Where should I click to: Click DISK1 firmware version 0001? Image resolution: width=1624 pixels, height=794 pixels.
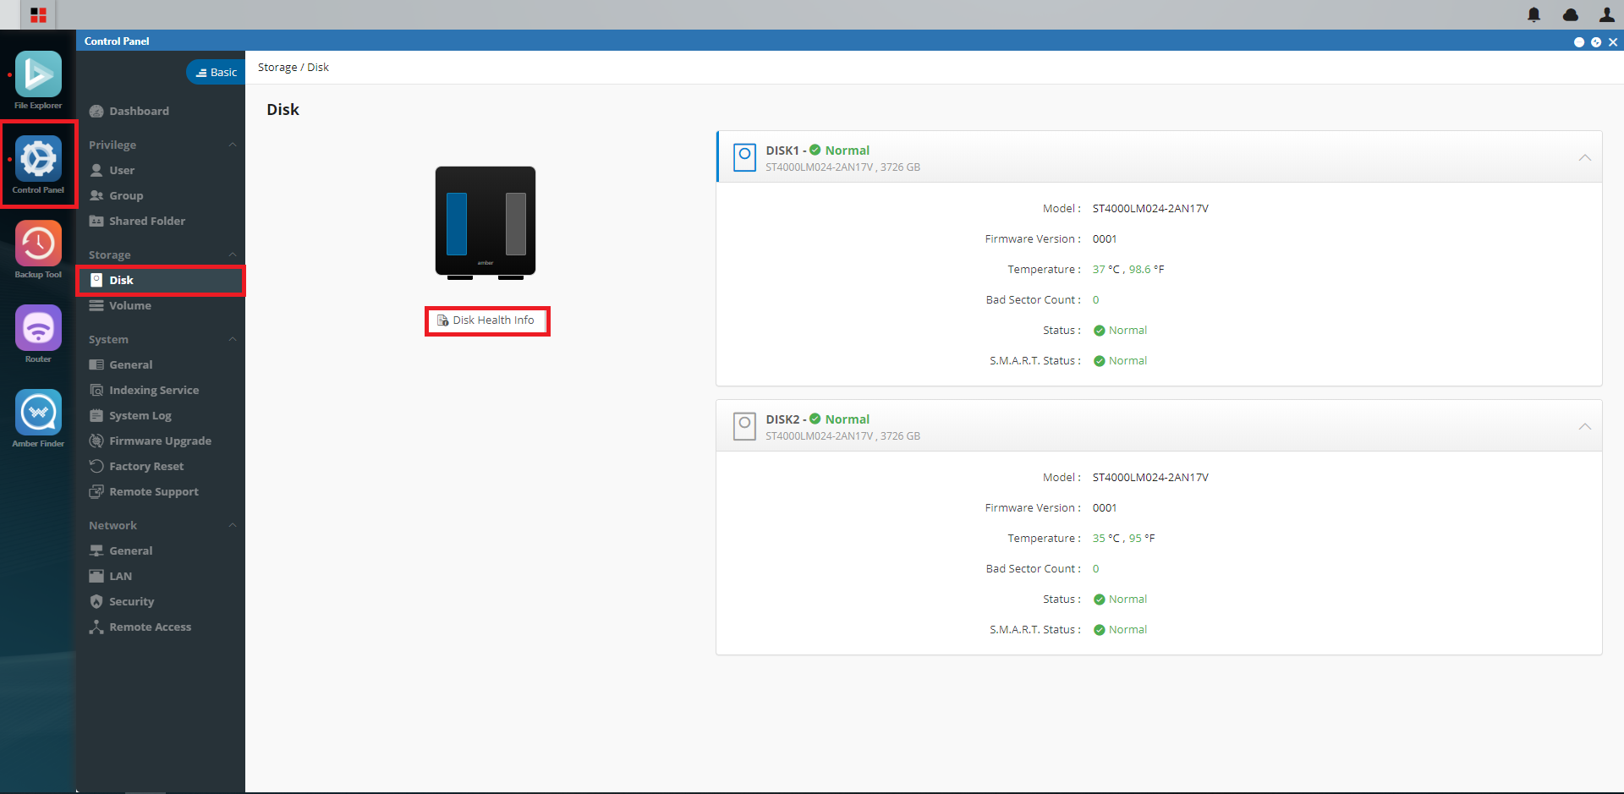coord(1105,239)
